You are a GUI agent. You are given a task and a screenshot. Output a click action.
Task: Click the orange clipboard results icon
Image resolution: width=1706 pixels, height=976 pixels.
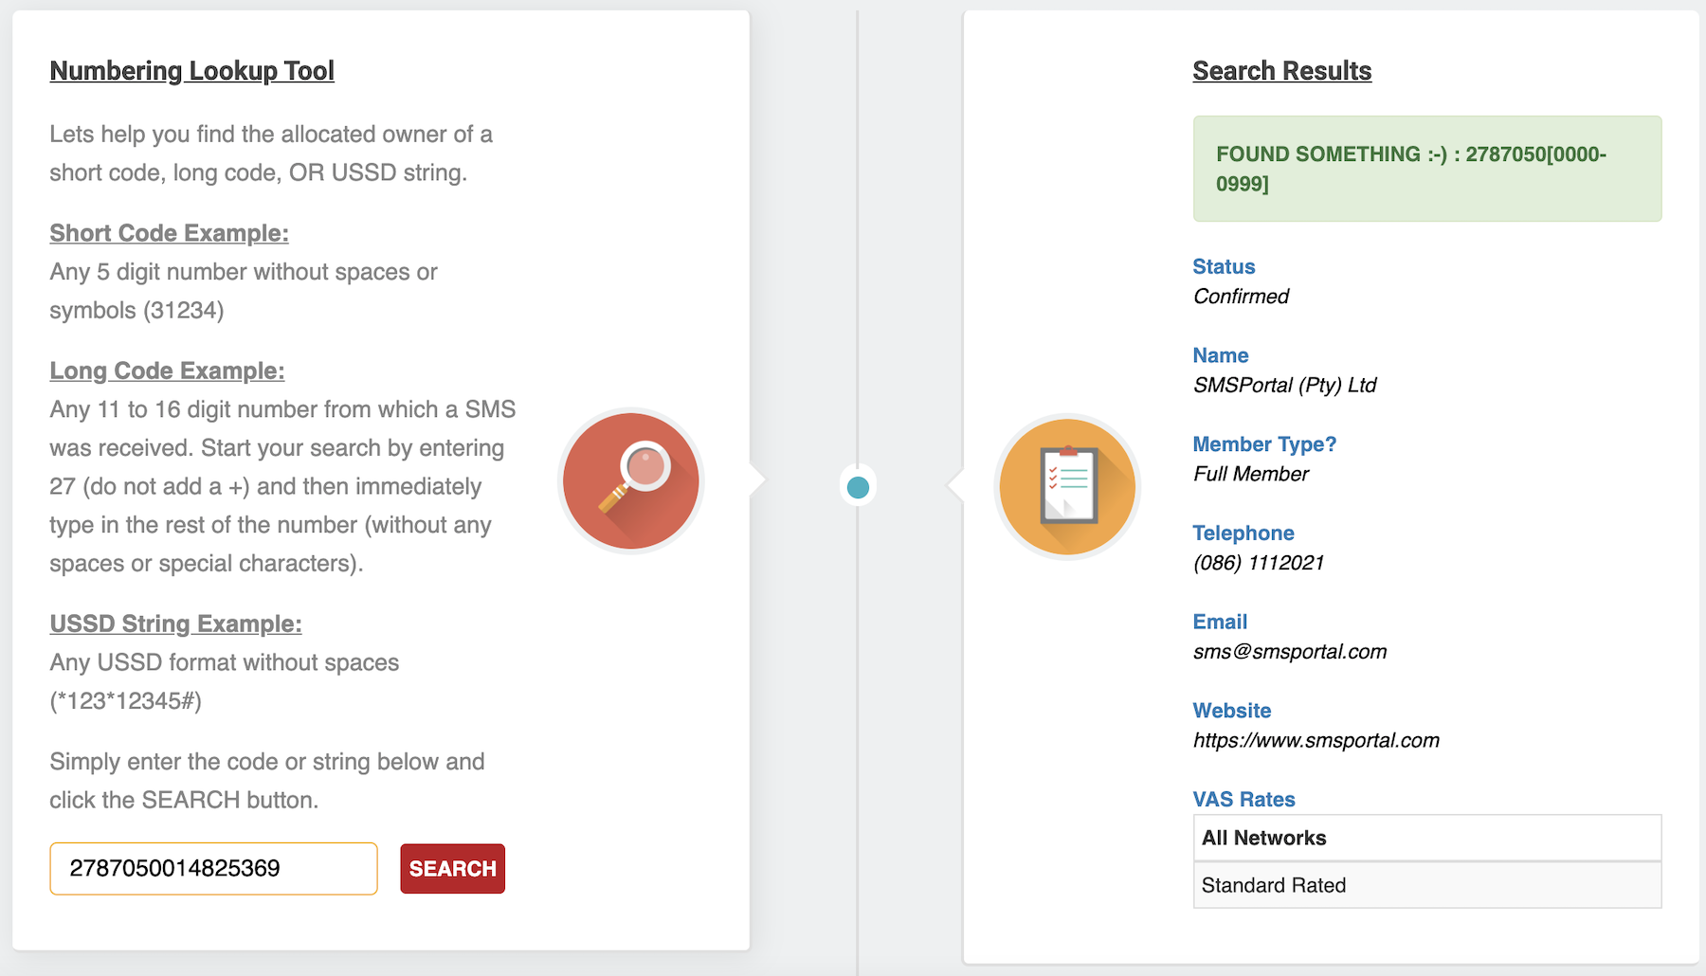1067,486
